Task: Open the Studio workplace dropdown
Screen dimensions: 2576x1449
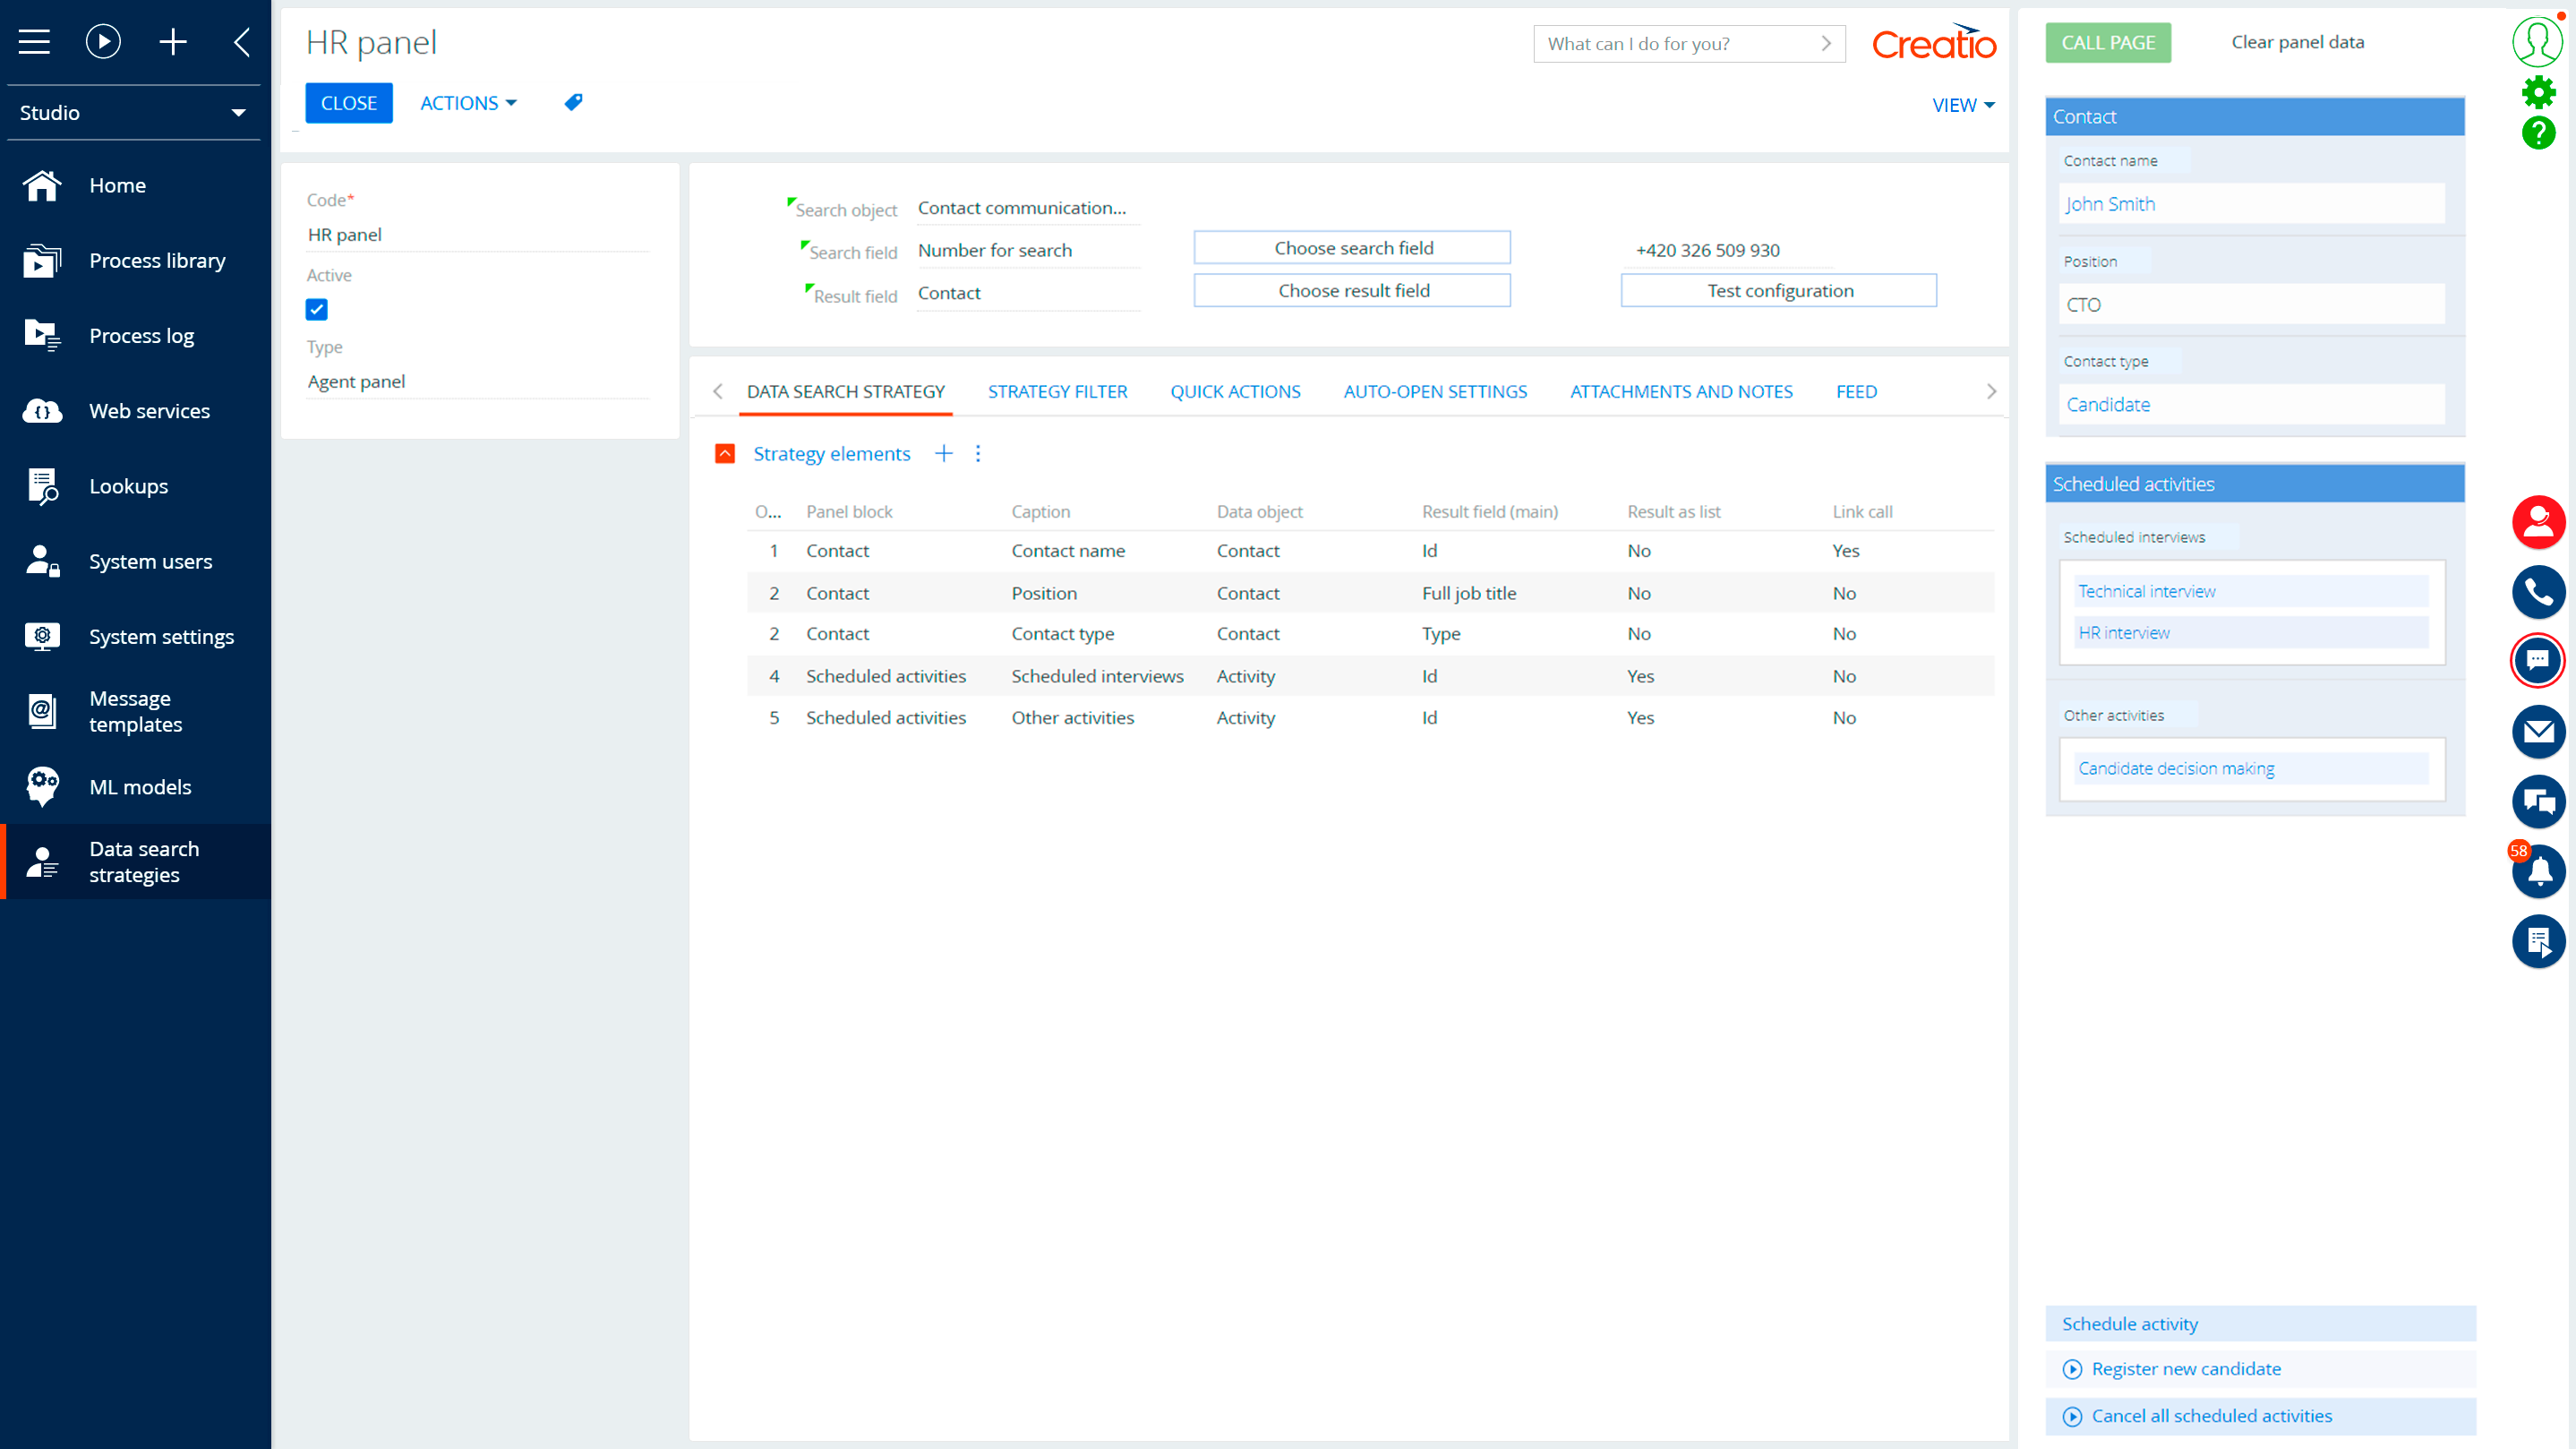Action: click(133, 112)
